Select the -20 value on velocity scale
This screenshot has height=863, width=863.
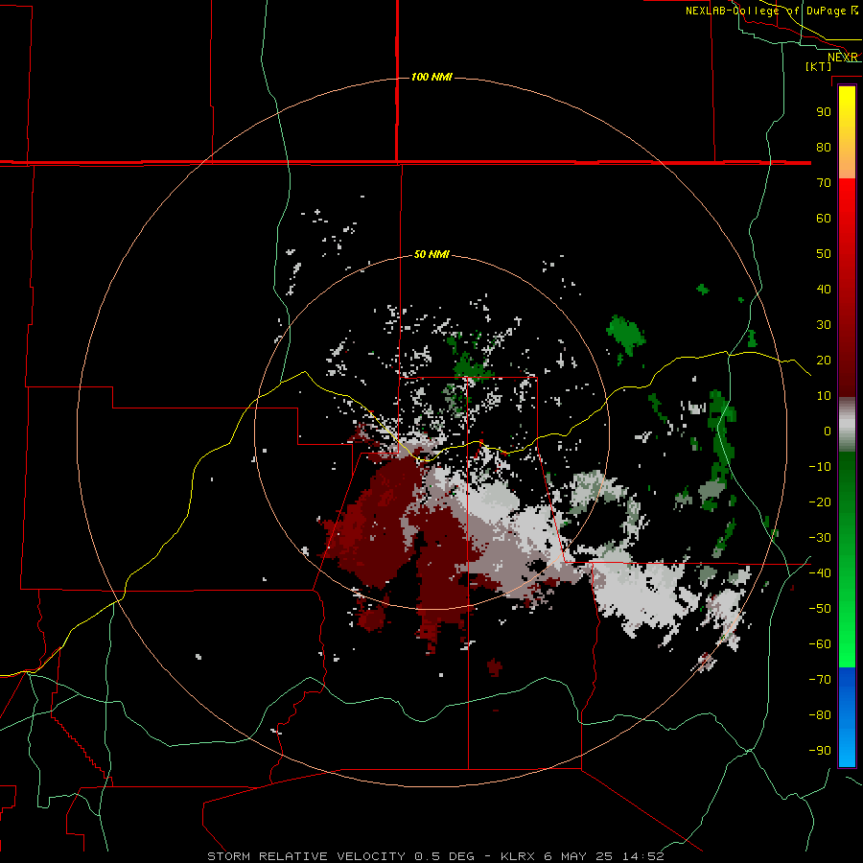tap(820, 501)
